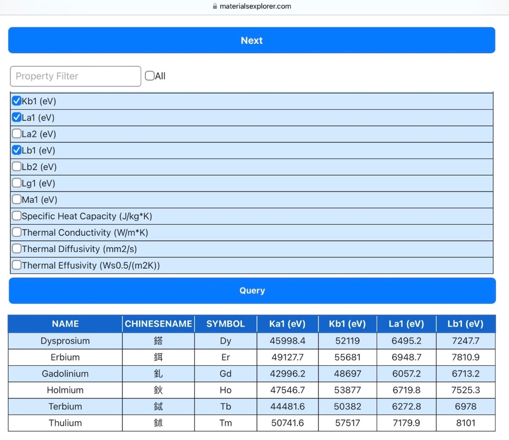This screenshot has width=509, height=440.
Task: Uncheck the Kb1 (eV) checkbox
Action: pos(17,101)
